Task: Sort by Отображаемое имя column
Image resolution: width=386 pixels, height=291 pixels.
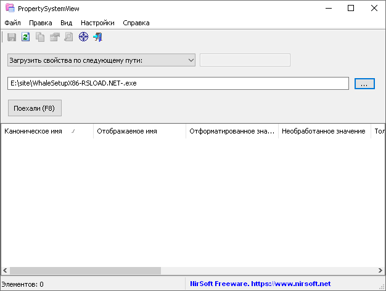Action: (x=139, y=132)
